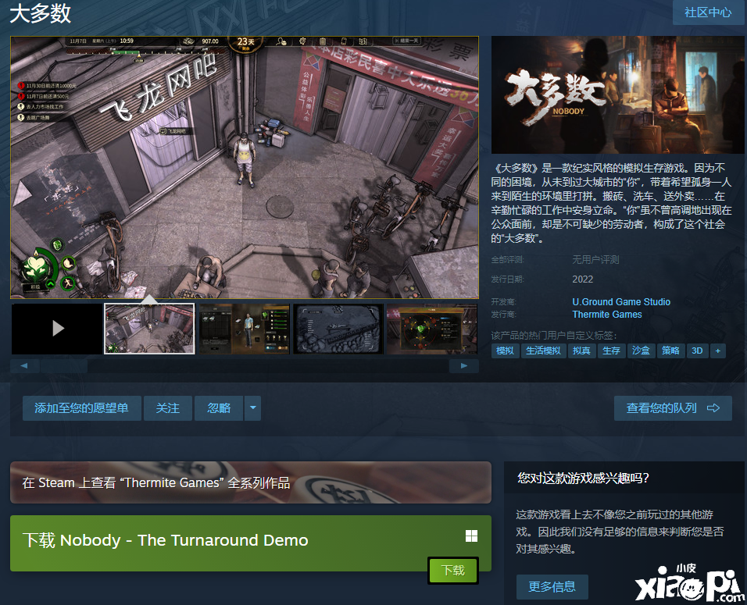Open publisher Thermite Games link
The image size is (747, 605).
click(x=607, y=314)
